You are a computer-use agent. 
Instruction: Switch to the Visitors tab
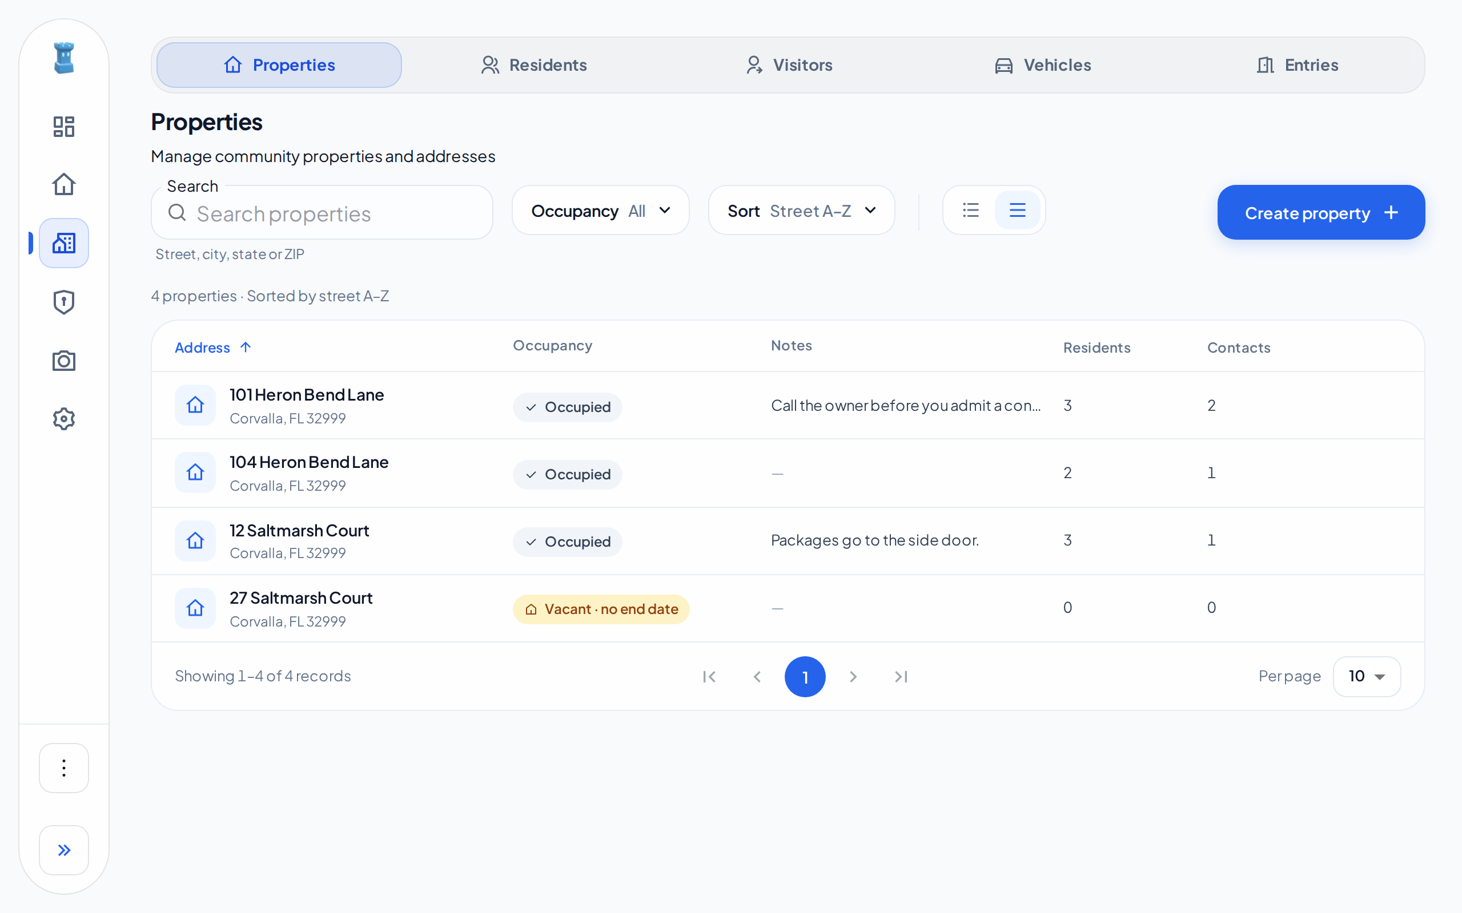[789, 65]
